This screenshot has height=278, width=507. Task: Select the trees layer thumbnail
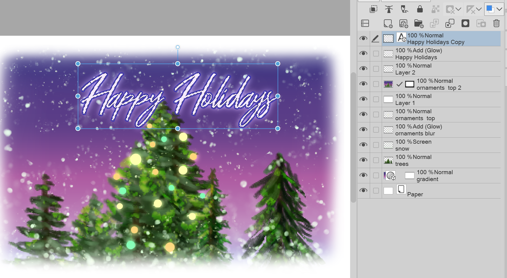click(x=388, y=160)
